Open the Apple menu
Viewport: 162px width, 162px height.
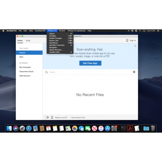3,31
